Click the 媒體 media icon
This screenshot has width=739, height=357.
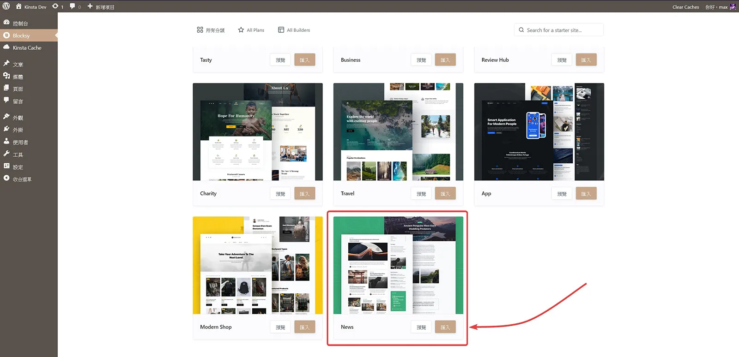6,76
